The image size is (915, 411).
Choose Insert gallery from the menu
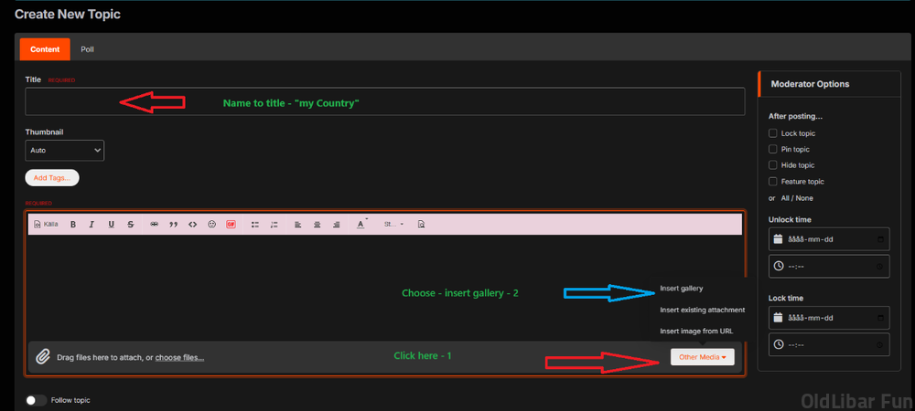[682, 289]
